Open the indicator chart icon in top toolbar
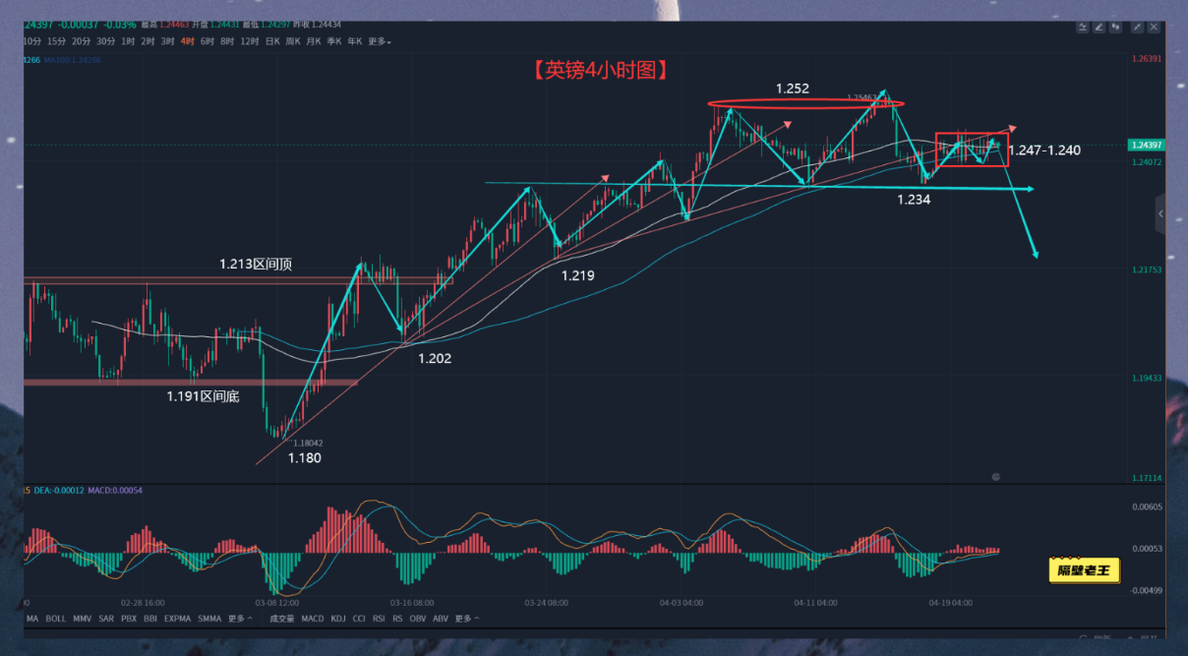 point(1083,27)
